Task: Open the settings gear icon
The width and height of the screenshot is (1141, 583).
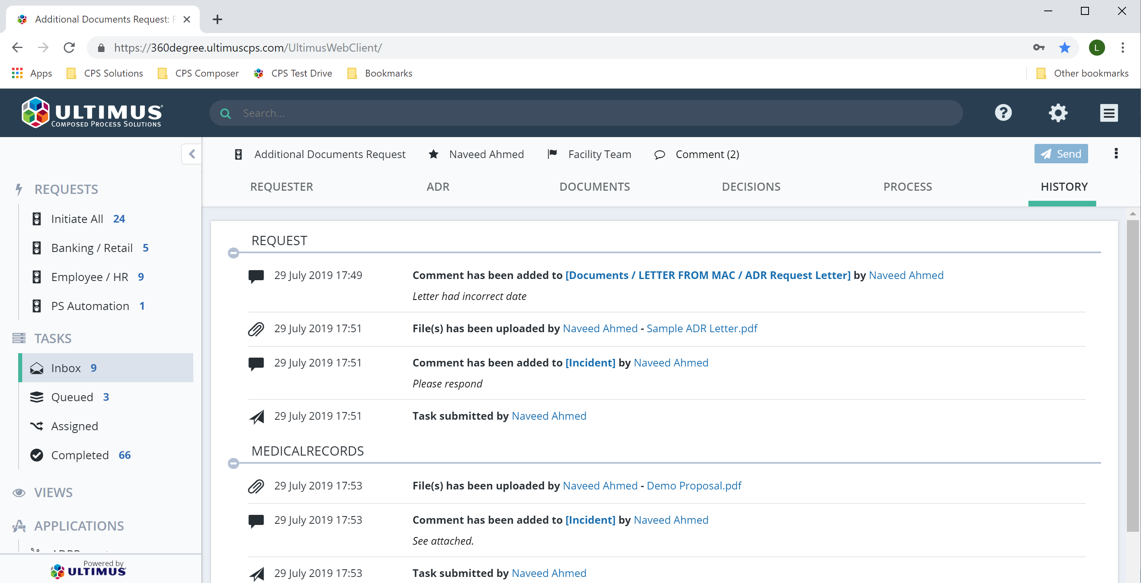Action: pyautogui.click(x=1058, y=113)
